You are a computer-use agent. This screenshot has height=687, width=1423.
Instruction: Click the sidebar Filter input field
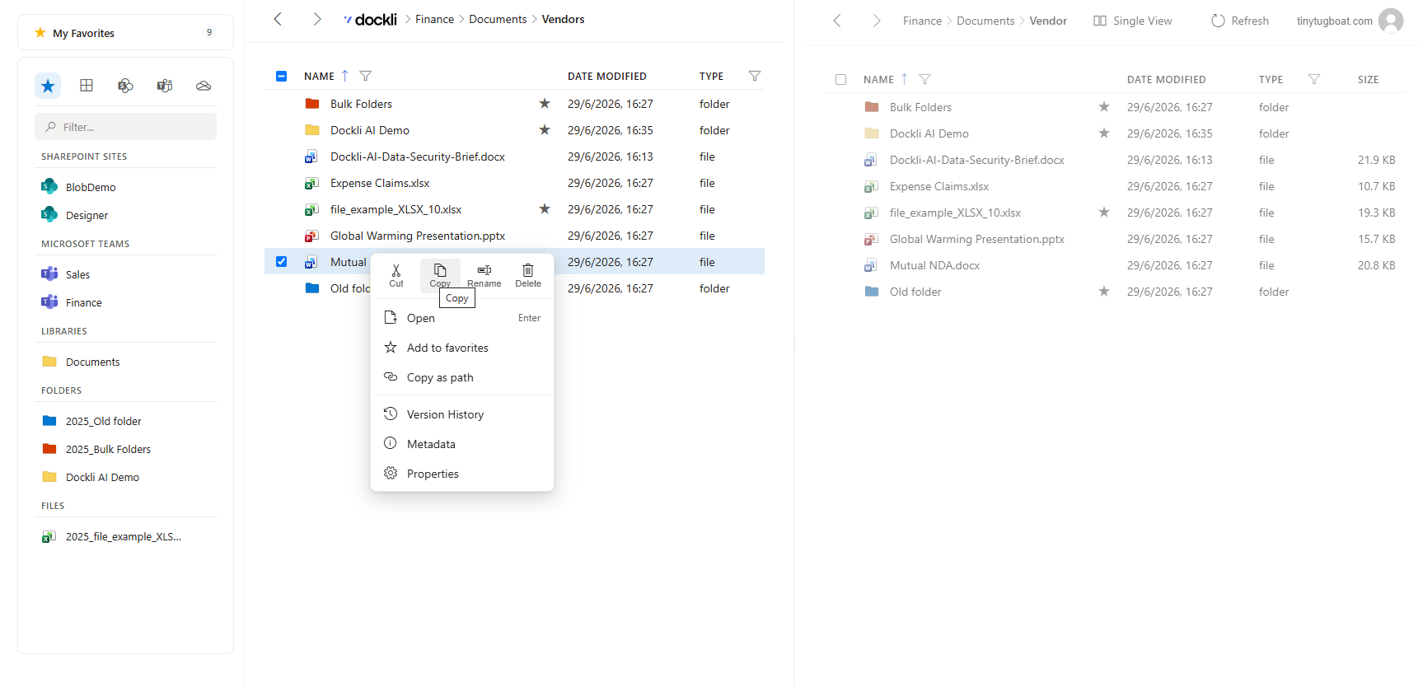point(125,127)
